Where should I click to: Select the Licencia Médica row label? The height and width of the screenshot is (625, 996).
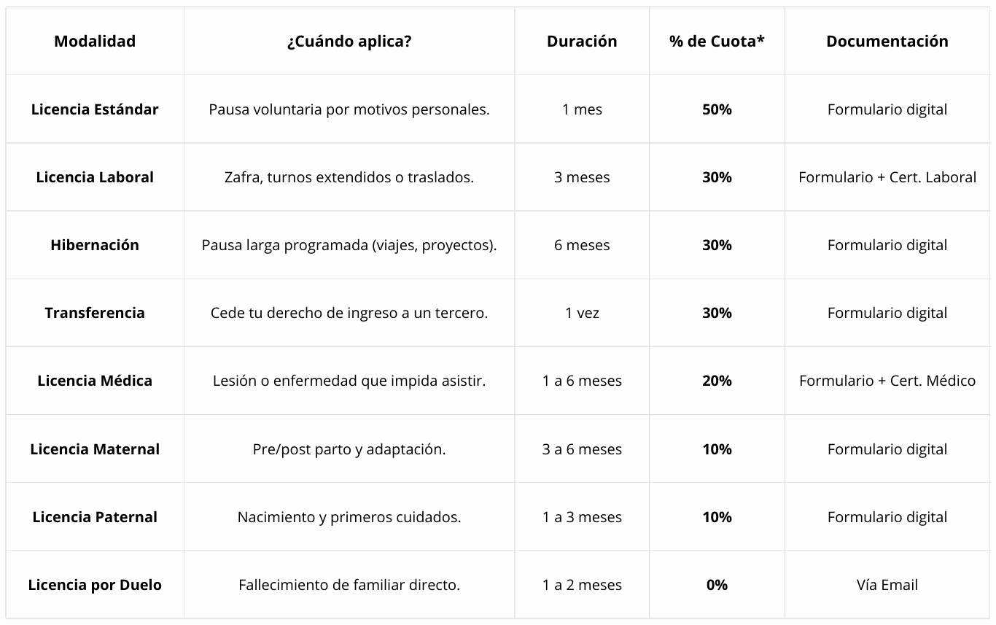(95, 381)
